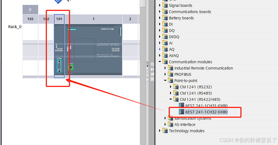Click the CM 1241 (RS485) folder icon
The height and width of the screenshot is (145, 278).
176,93
